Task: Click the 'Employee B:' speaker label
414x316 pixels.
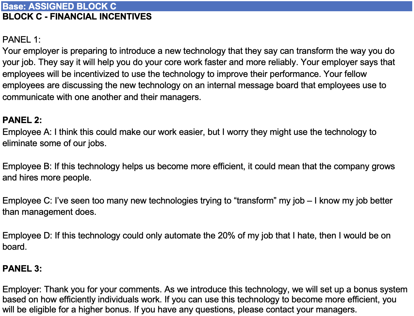Action: (x=27, y=166)
